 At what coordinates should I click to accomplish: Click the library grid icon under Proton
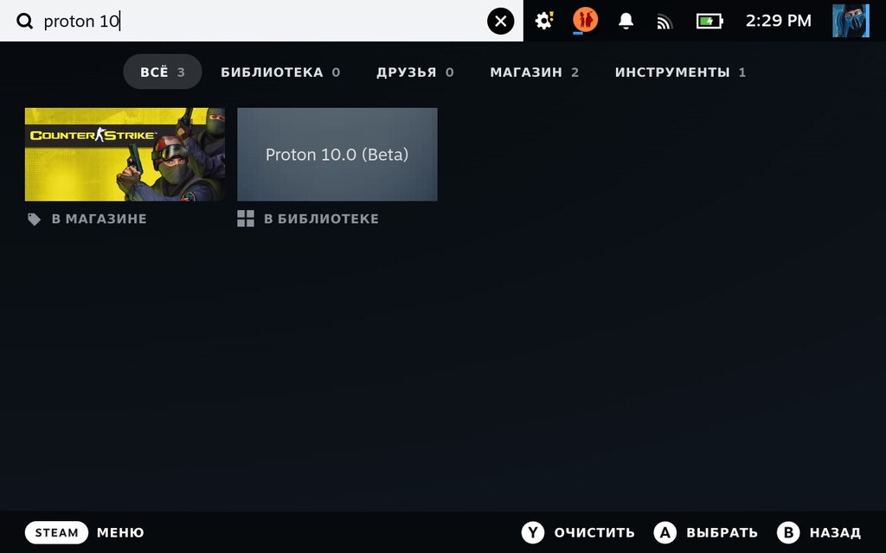246,219
